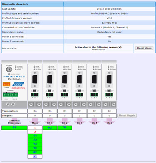The image size is (156, 163).
Task: Click the orange alarm relay icon
Action: [7, 84]
